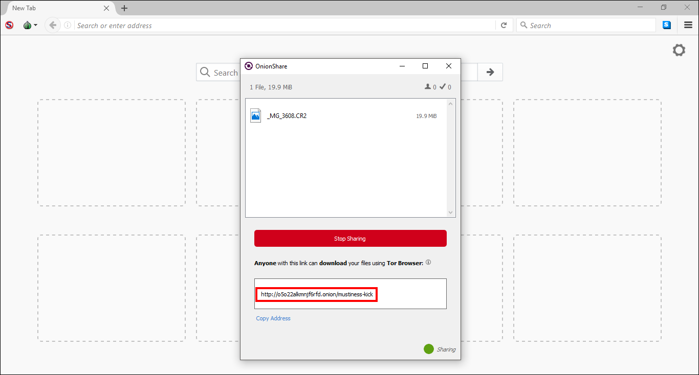Click the top-left empty tile on new tab page
This screenshot has height=375, width=699.
[x=112, y=153]
